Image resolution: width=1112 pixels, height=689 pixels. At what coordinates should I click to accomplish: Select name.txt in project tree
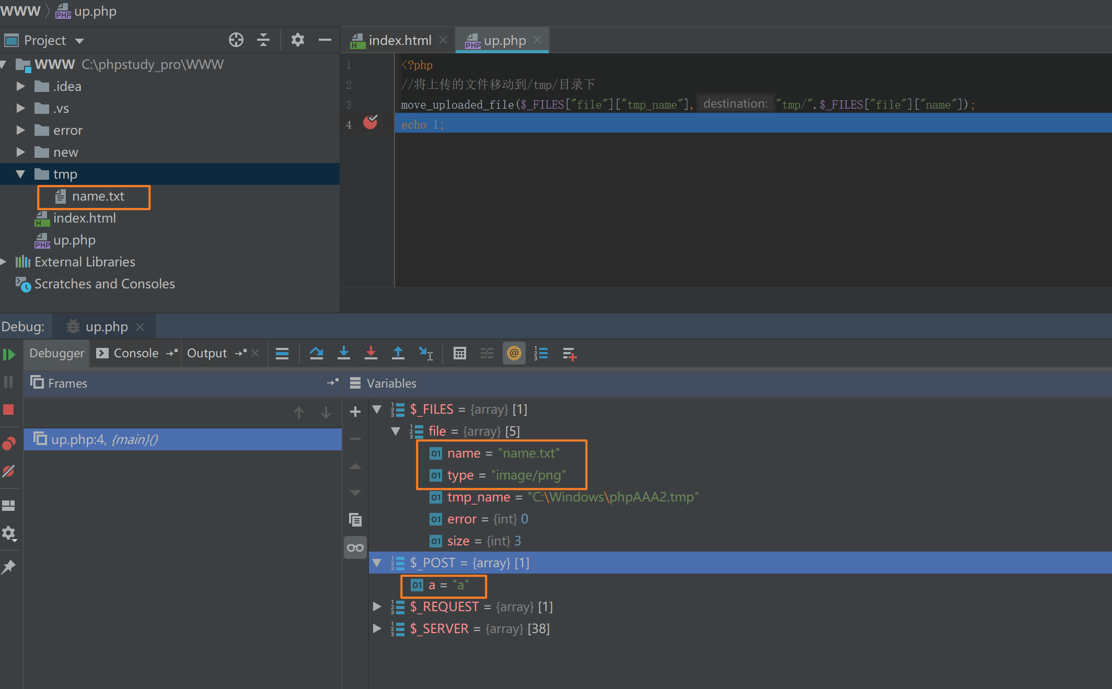click(x=98, y=196)
